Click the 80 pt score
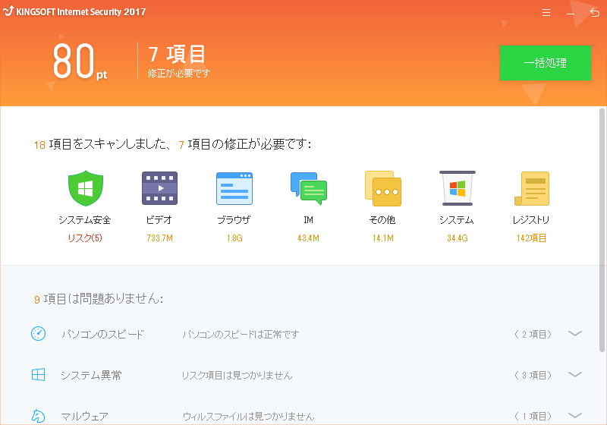The image size is (607, 425). (x=80, y=61)
